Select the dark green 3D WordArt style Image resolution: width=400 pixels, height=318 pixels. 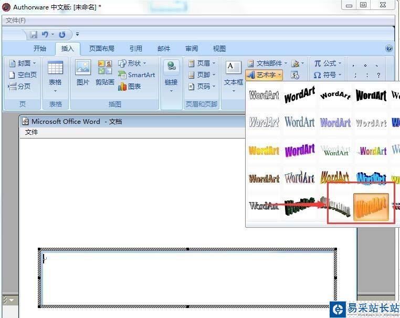(x=300, y=206)
